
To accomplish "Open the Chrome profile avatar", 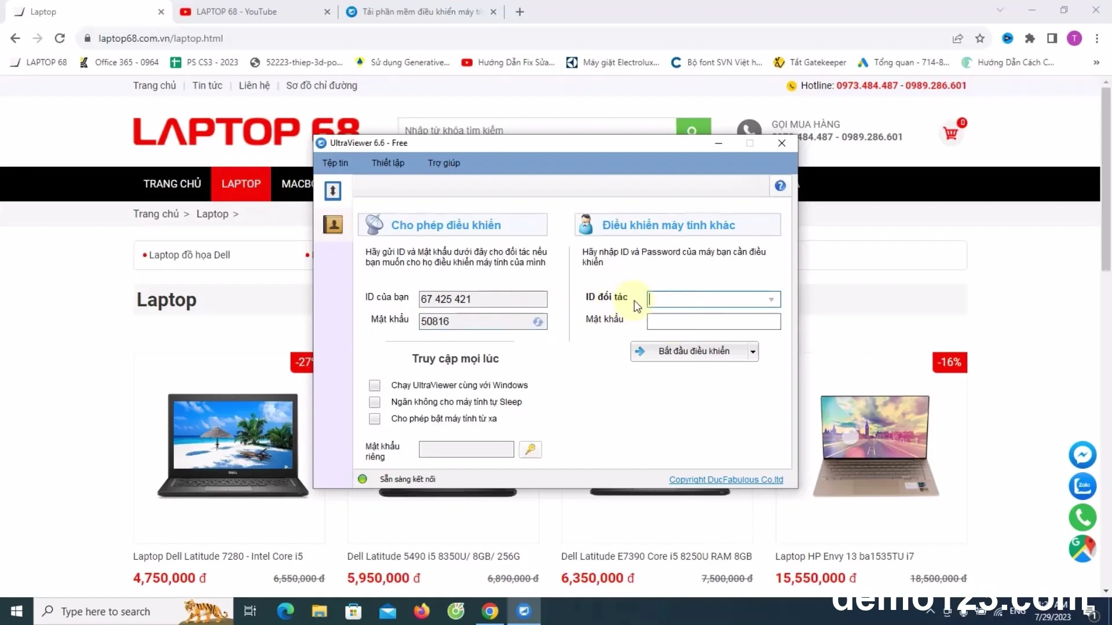I will click(x=1074, y=38).
